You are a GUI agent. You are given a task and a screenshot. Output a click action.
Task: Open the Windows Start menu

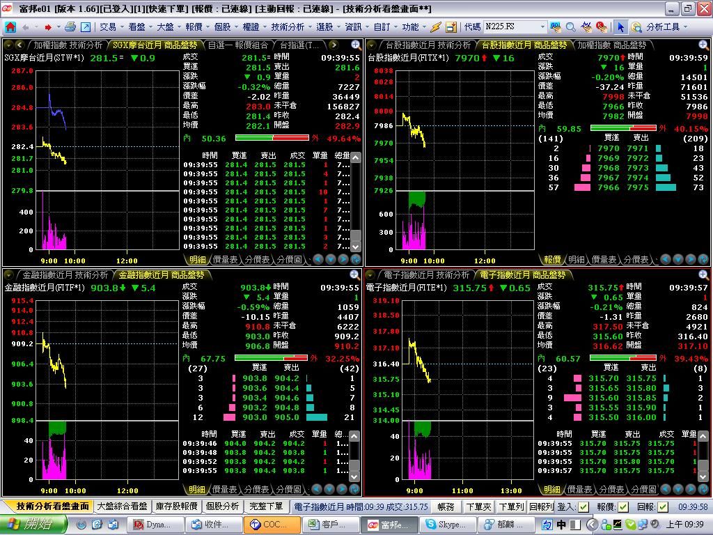click(x=33, y=525)
